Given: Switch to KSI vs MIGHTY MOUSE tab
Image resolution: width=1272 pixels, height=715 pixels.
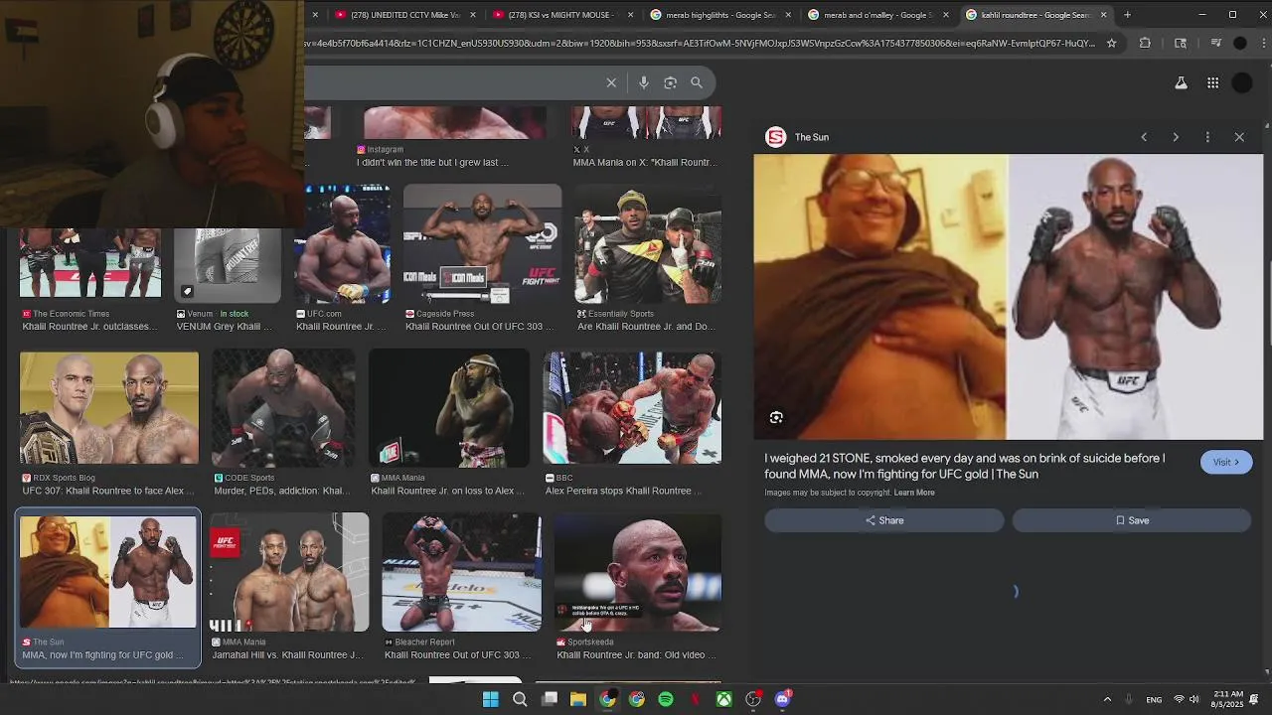Looking at the screenshot, I should [x=562, y=15].
